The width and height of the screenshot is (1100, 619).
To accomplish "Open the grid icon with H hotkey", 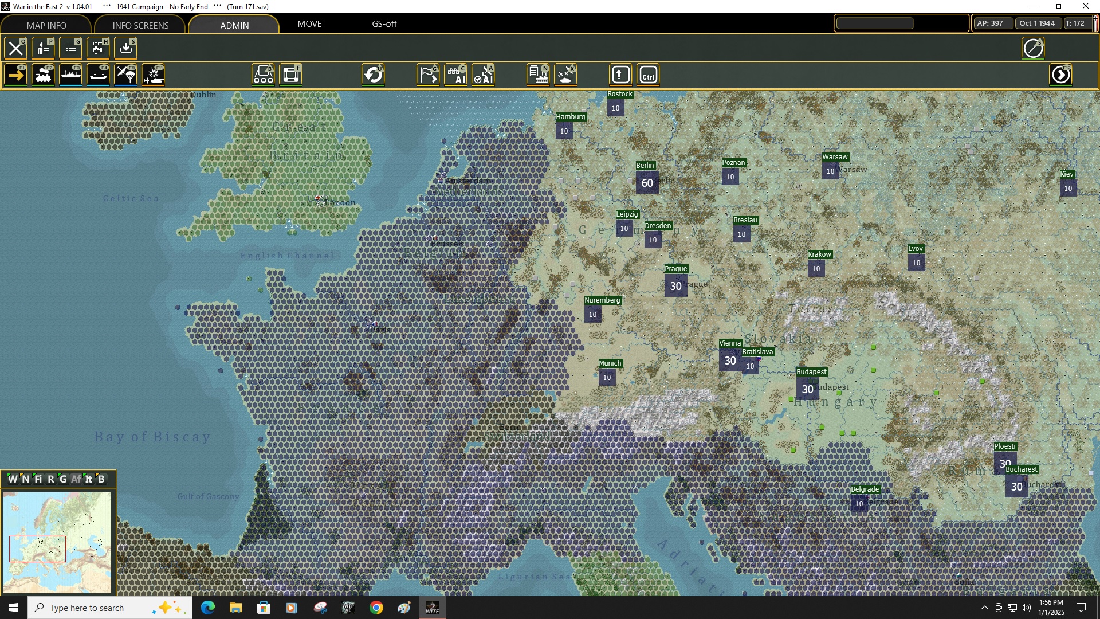I will pyautogui.click(x=98, y=48).
